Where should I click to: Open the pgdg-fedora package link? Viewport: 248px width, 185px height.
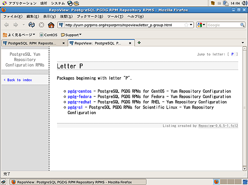(79, 97)
